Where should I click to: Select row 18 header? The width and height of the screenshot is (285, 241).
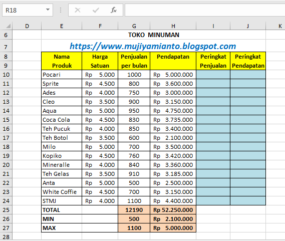tap(6, 147)
